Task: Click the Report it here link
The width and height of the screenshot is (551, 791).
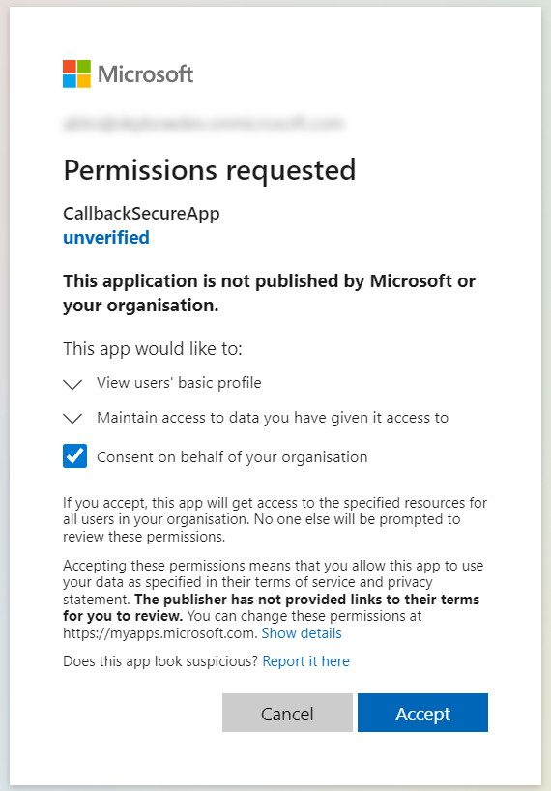Action: [x=306, y=661]
